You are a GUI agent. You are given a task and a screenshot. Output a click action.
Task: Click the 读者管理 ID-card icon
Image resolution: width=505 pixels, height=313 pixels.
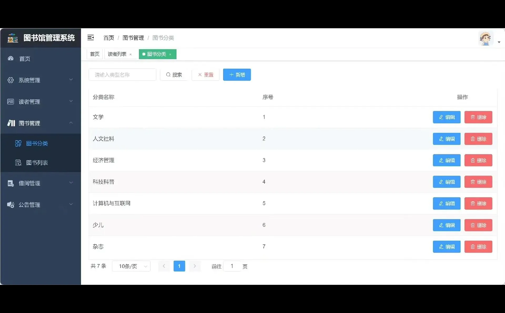[x=11, y=102]
